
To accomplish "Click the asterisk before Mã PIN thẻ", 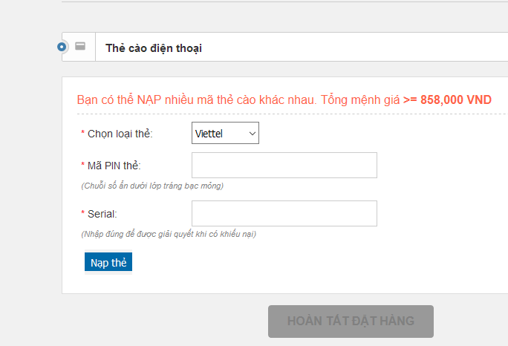I will click(x=83, y=165).
